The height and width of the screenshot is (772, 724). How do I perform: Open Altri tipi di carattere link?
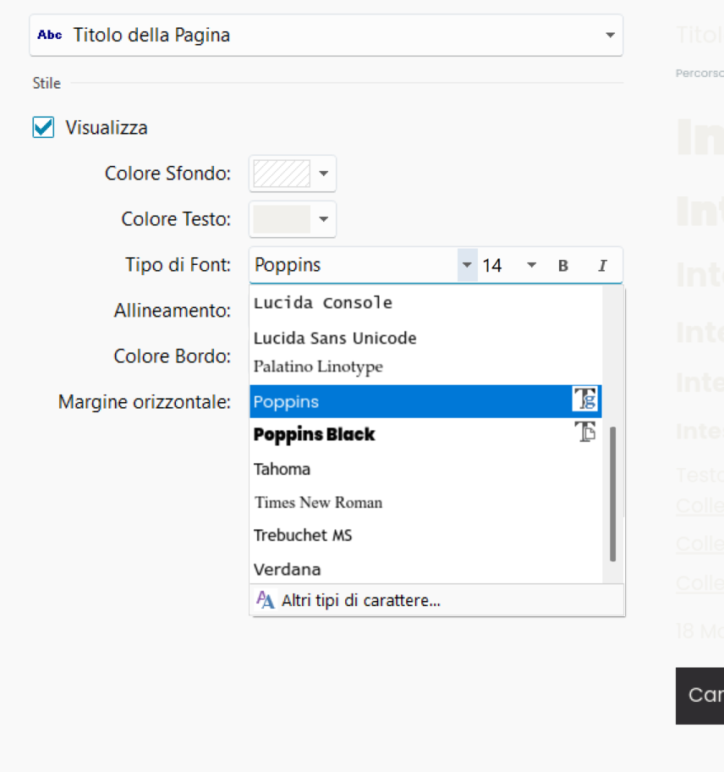coord(361,601)
